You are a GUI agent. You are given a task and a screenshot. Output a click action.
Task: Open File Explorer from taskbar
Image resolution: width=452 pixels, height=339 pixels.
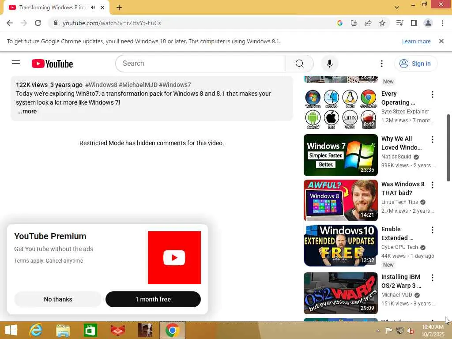pos(63,330)
